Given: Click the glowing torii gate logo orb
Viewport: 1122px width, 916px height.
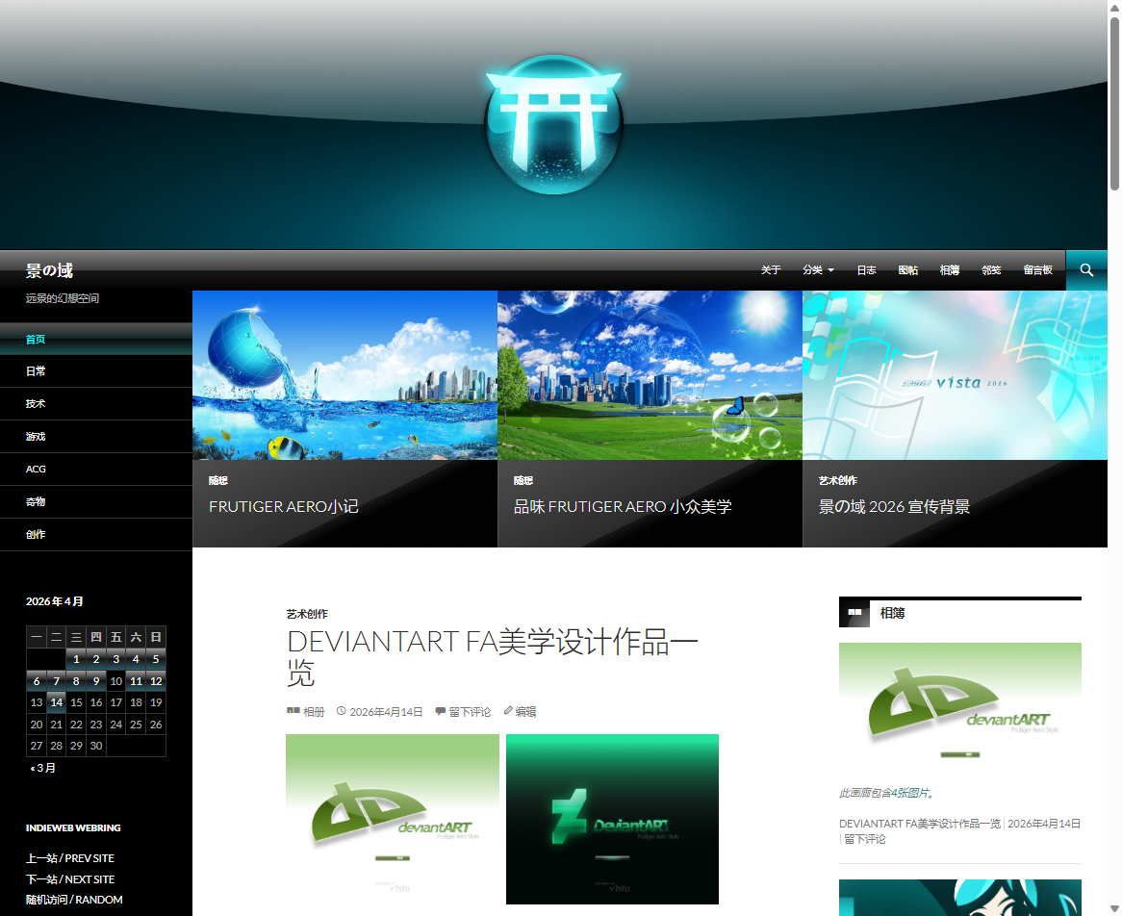Looking at the screenshot, I should [554, 125].
